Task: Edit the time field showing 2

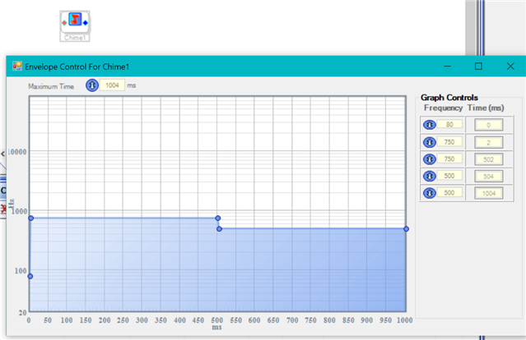Action: 488,142
